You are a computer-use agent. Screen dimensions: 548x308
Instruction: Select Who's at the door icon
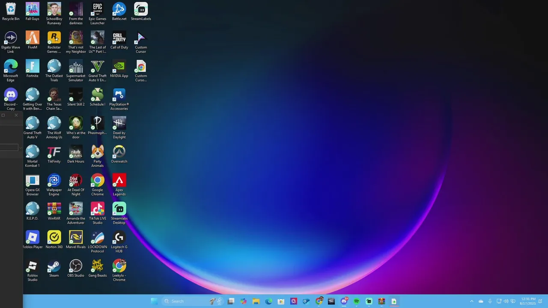[76, 127]
